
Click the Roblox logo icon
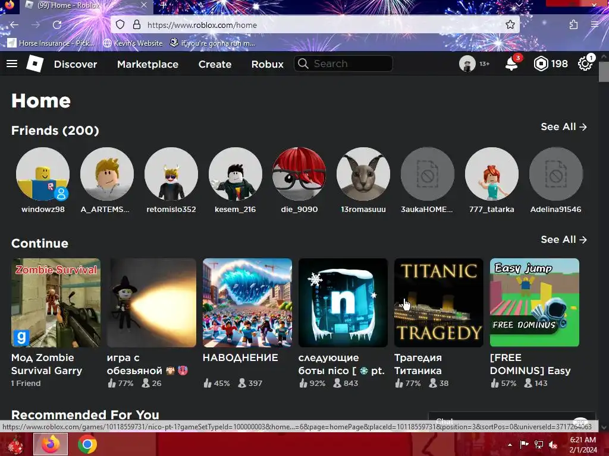tap(34, 64)
